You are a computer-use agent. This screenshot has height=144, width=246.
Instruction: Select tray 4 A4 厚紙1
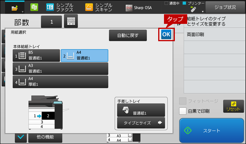pos(60,82)
